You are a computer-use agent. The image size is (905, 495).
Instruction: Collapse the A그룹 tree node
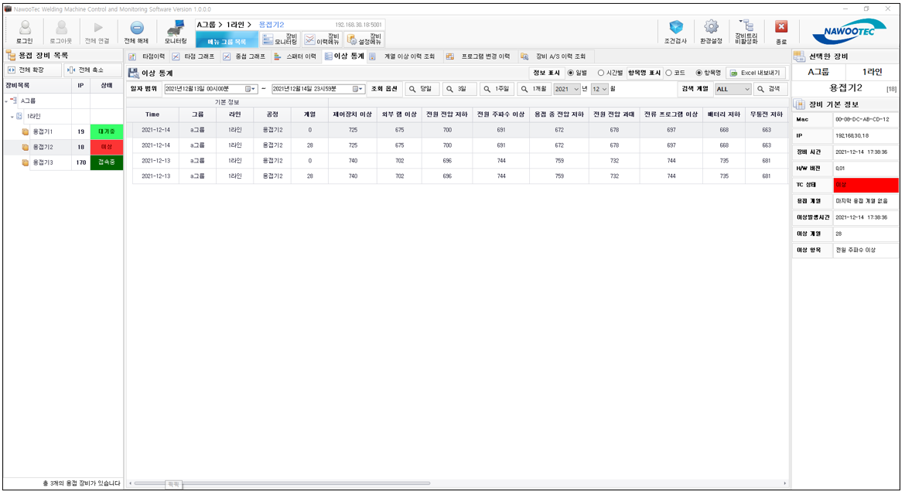click(x=6, y=101)
